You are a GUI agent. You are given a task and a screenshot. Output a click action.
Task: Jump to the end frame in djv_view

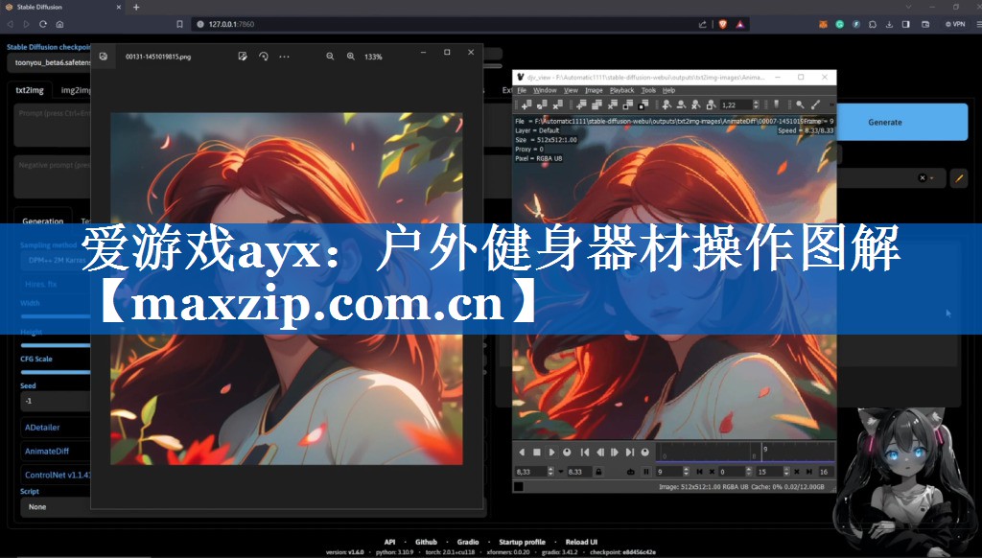(x=629, y=453)
